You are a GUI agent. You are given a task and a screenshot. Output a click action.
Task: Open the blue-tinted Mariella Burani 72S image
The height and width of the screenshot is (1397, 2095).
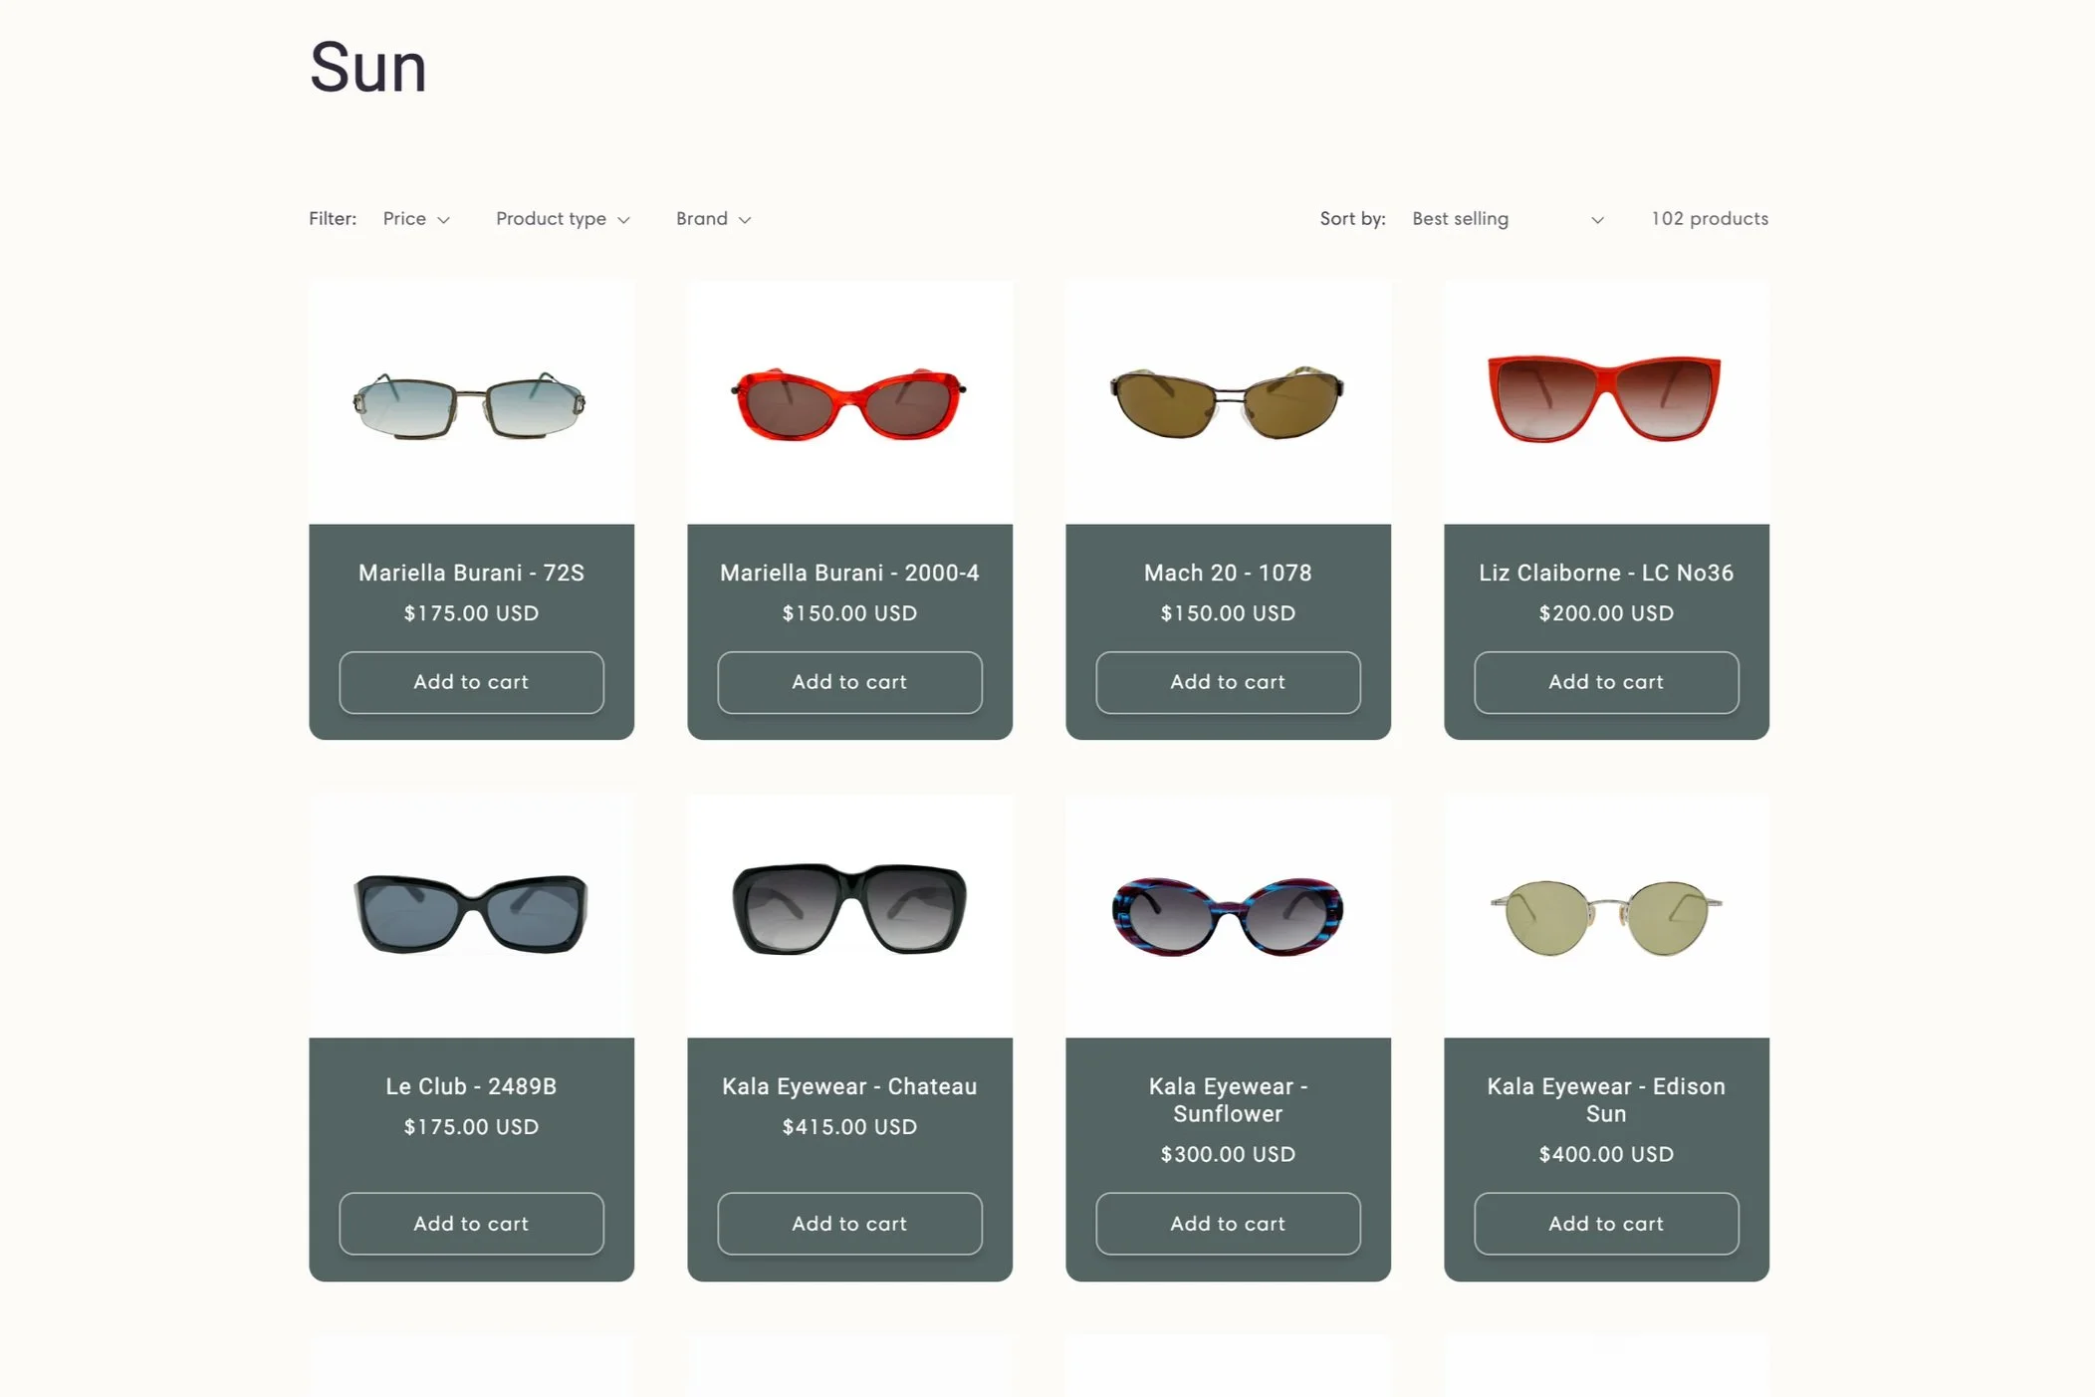(x=471, y=403)
